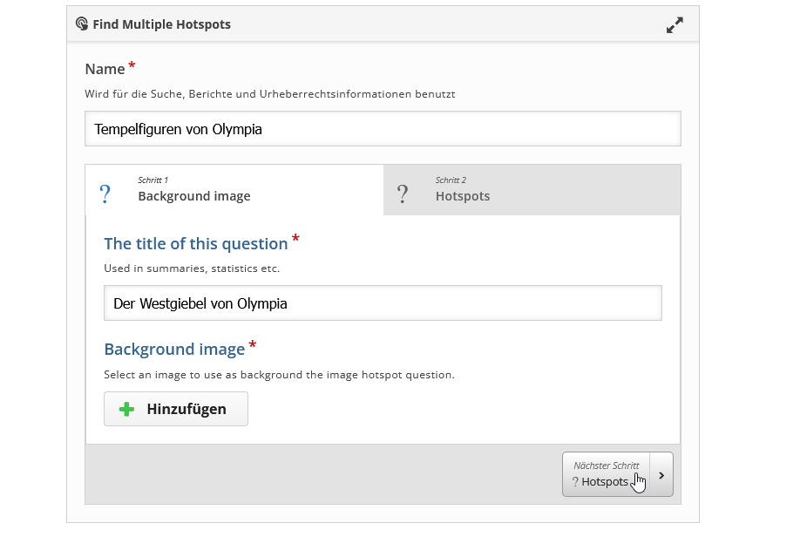
Task: Expand editor to fullscreen with arrows icon
Action: coord(675,25)
